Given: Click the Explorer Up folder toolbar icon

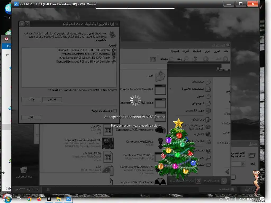Looking at the screenshot, I should (195, 59).
